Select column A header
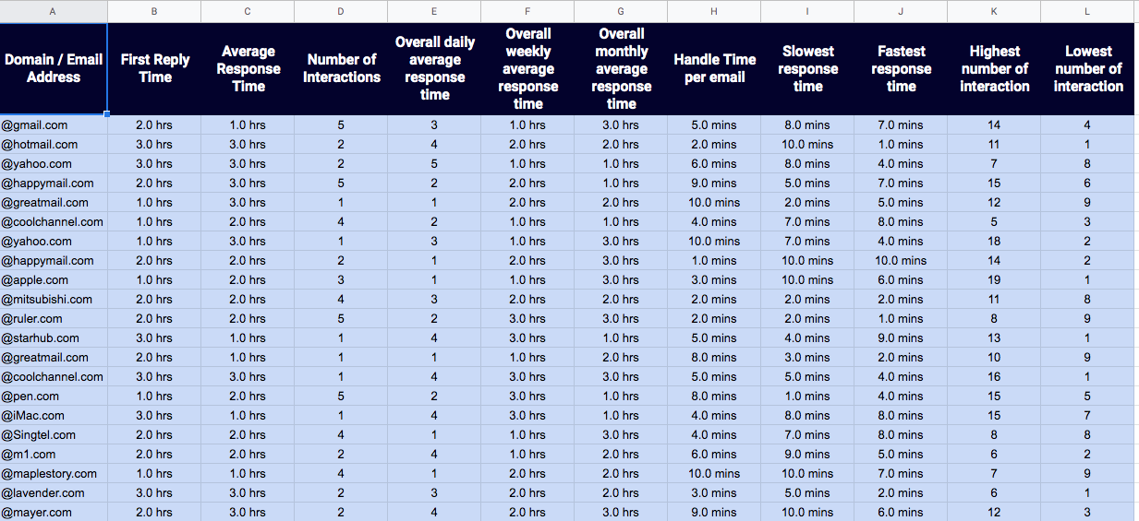Screen dimensions: 1139x521 coord(54,11)
